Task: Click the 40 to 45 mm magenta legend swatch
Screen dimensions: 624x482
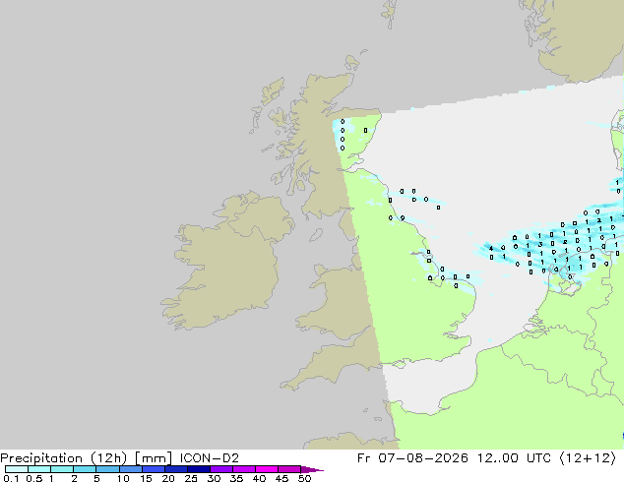Action: point(267,469)
